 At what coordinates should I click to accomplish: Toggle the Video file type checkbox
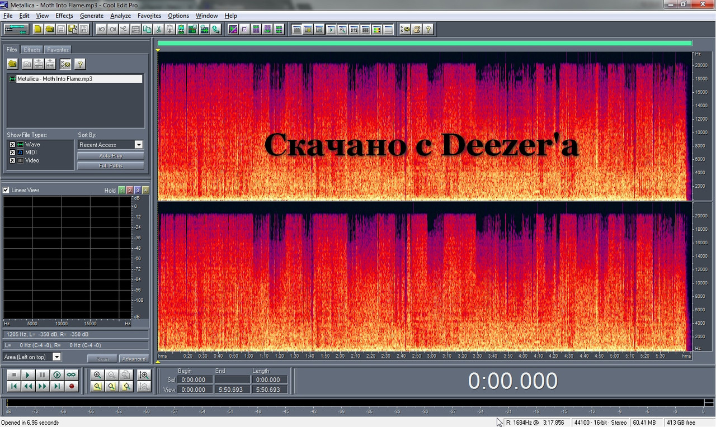pyautogui.click(x=12, y=160)
